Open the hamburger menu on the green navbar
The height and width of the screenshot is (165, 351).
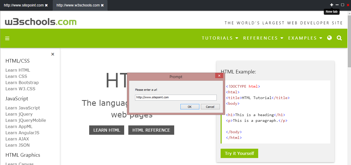click(7, 38)
